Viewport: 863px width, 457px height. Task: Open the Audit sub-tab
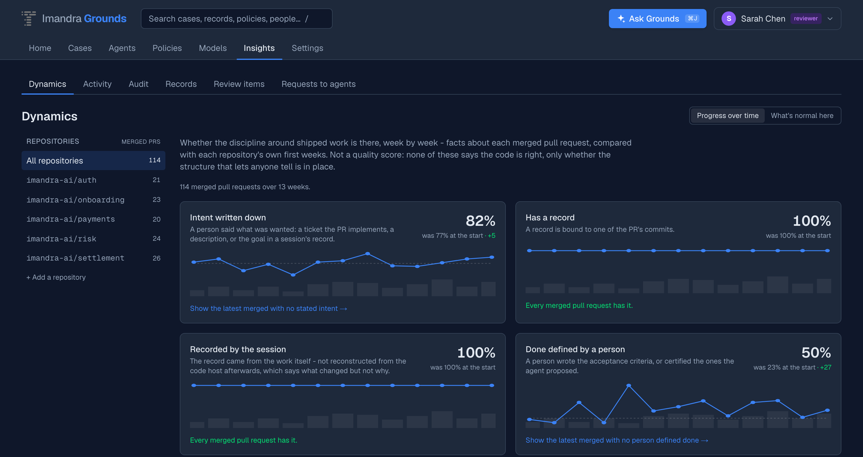[139, 84]
